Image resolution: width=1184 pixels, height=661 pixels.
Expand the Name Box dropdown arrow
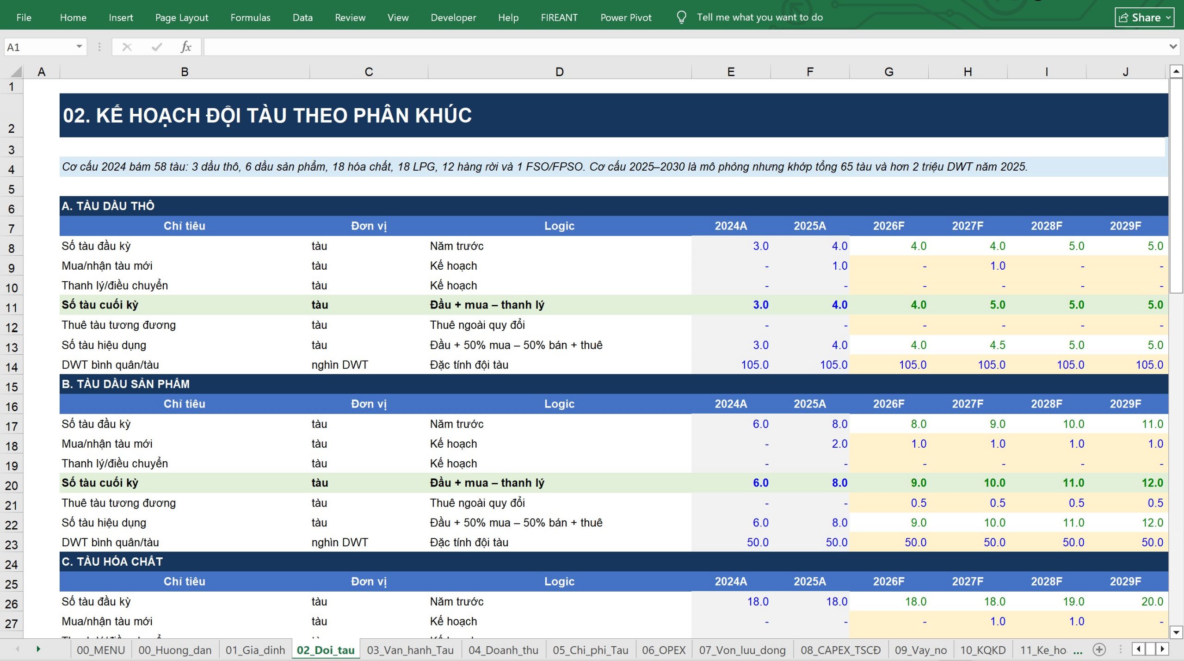pos(79,47)
